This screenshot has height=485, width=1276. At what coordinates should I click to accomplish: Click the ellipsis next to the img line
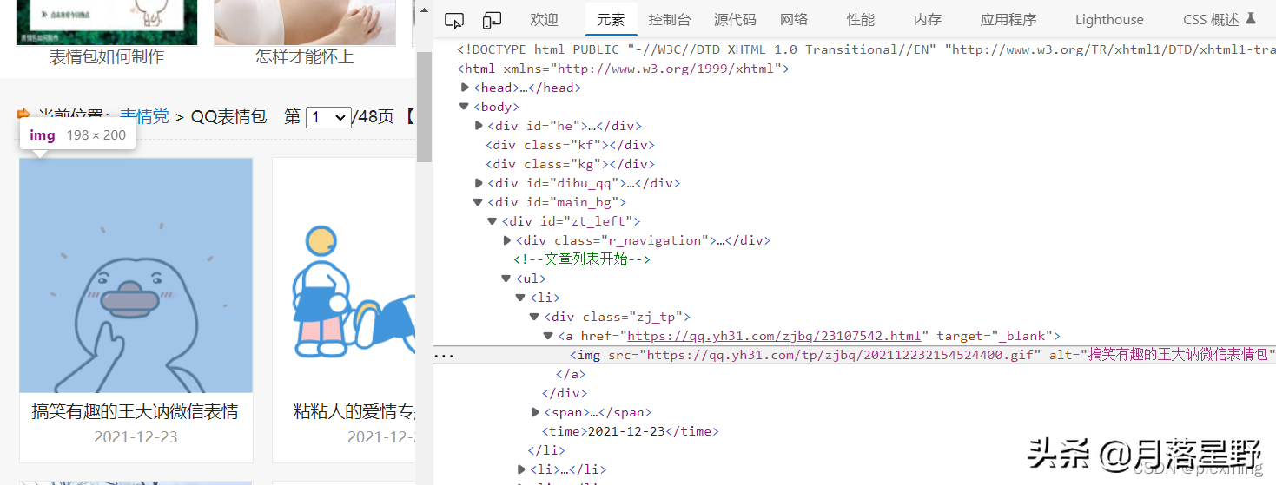coord(444,356)
